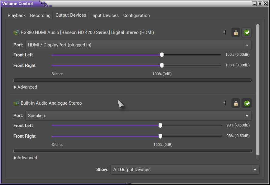Expand Advanced options under Built-in Audio
Image resolution: width=270 pixels, height=185 pixels.
pos(26,158)
